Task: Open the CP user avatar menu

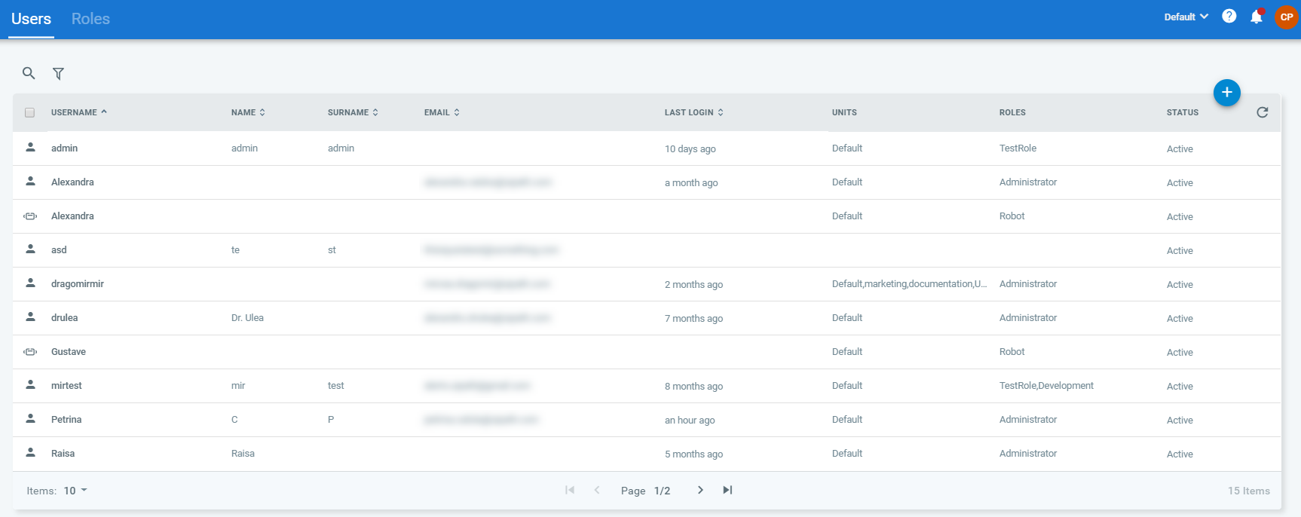Action: [1286, 17]
